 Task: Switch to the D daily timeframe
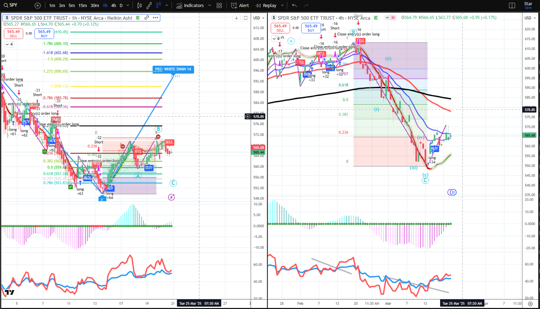pos(121,6)
